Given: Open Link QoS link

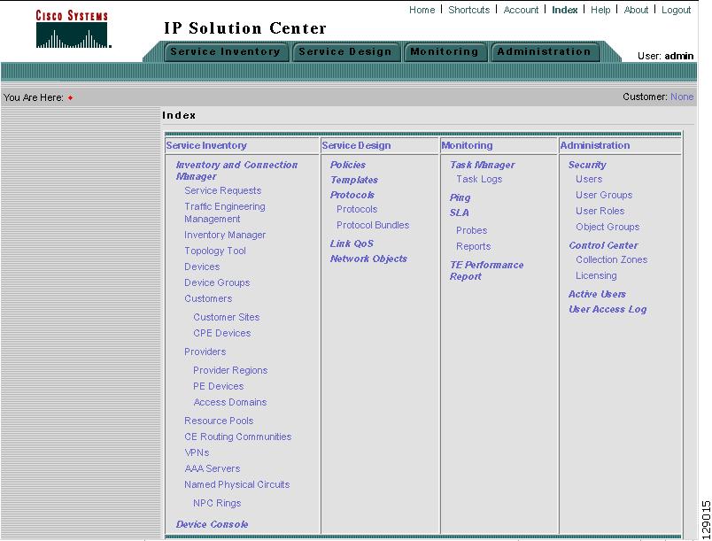Looking at the screenshot, I should [352, 243].
